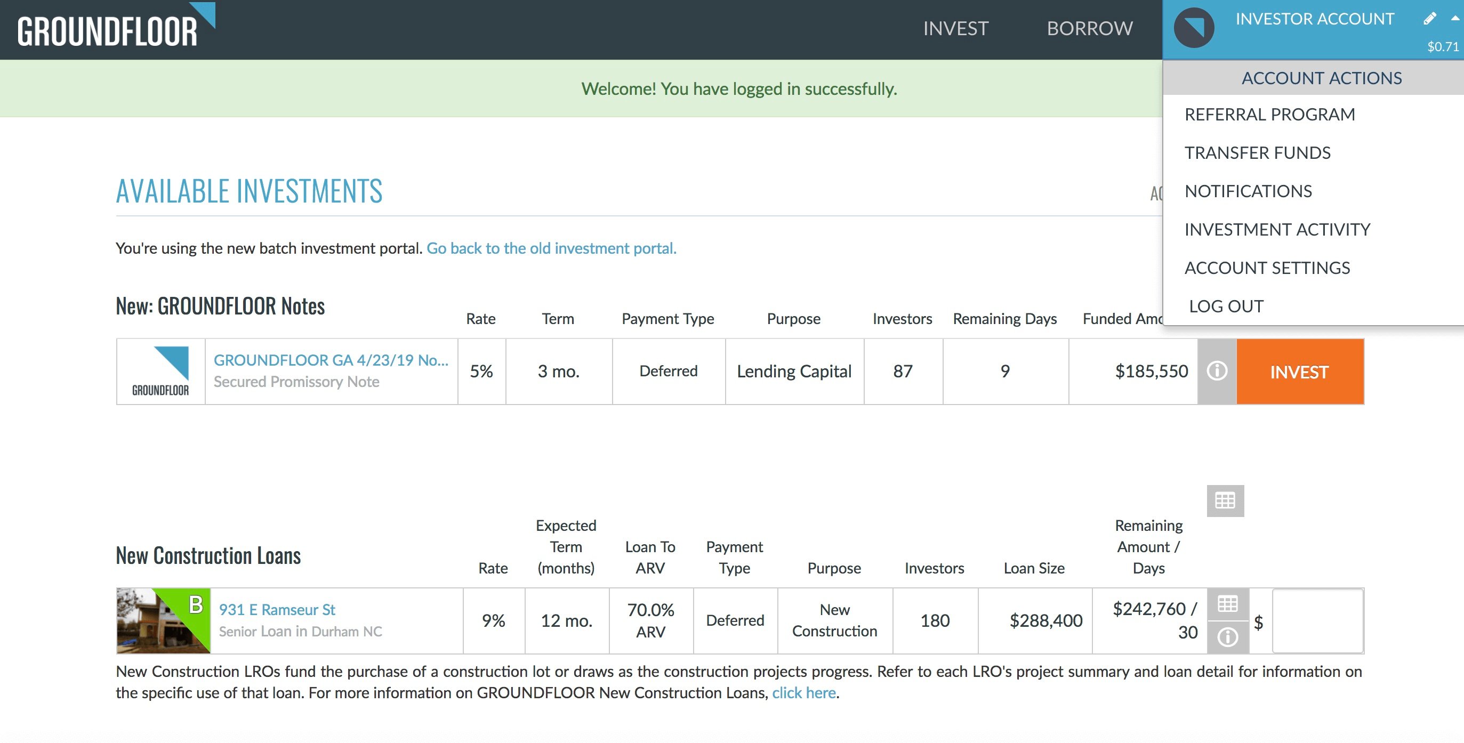
Task: Choose LOG OUT from account menu
Action: click(1226, 306)
